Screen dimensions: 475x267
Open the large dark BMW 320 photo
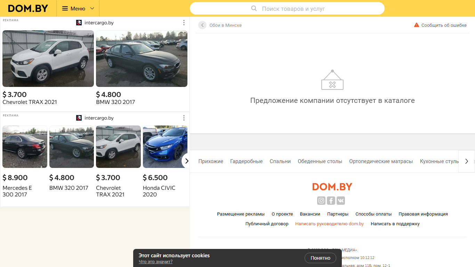tap(142, 58)
